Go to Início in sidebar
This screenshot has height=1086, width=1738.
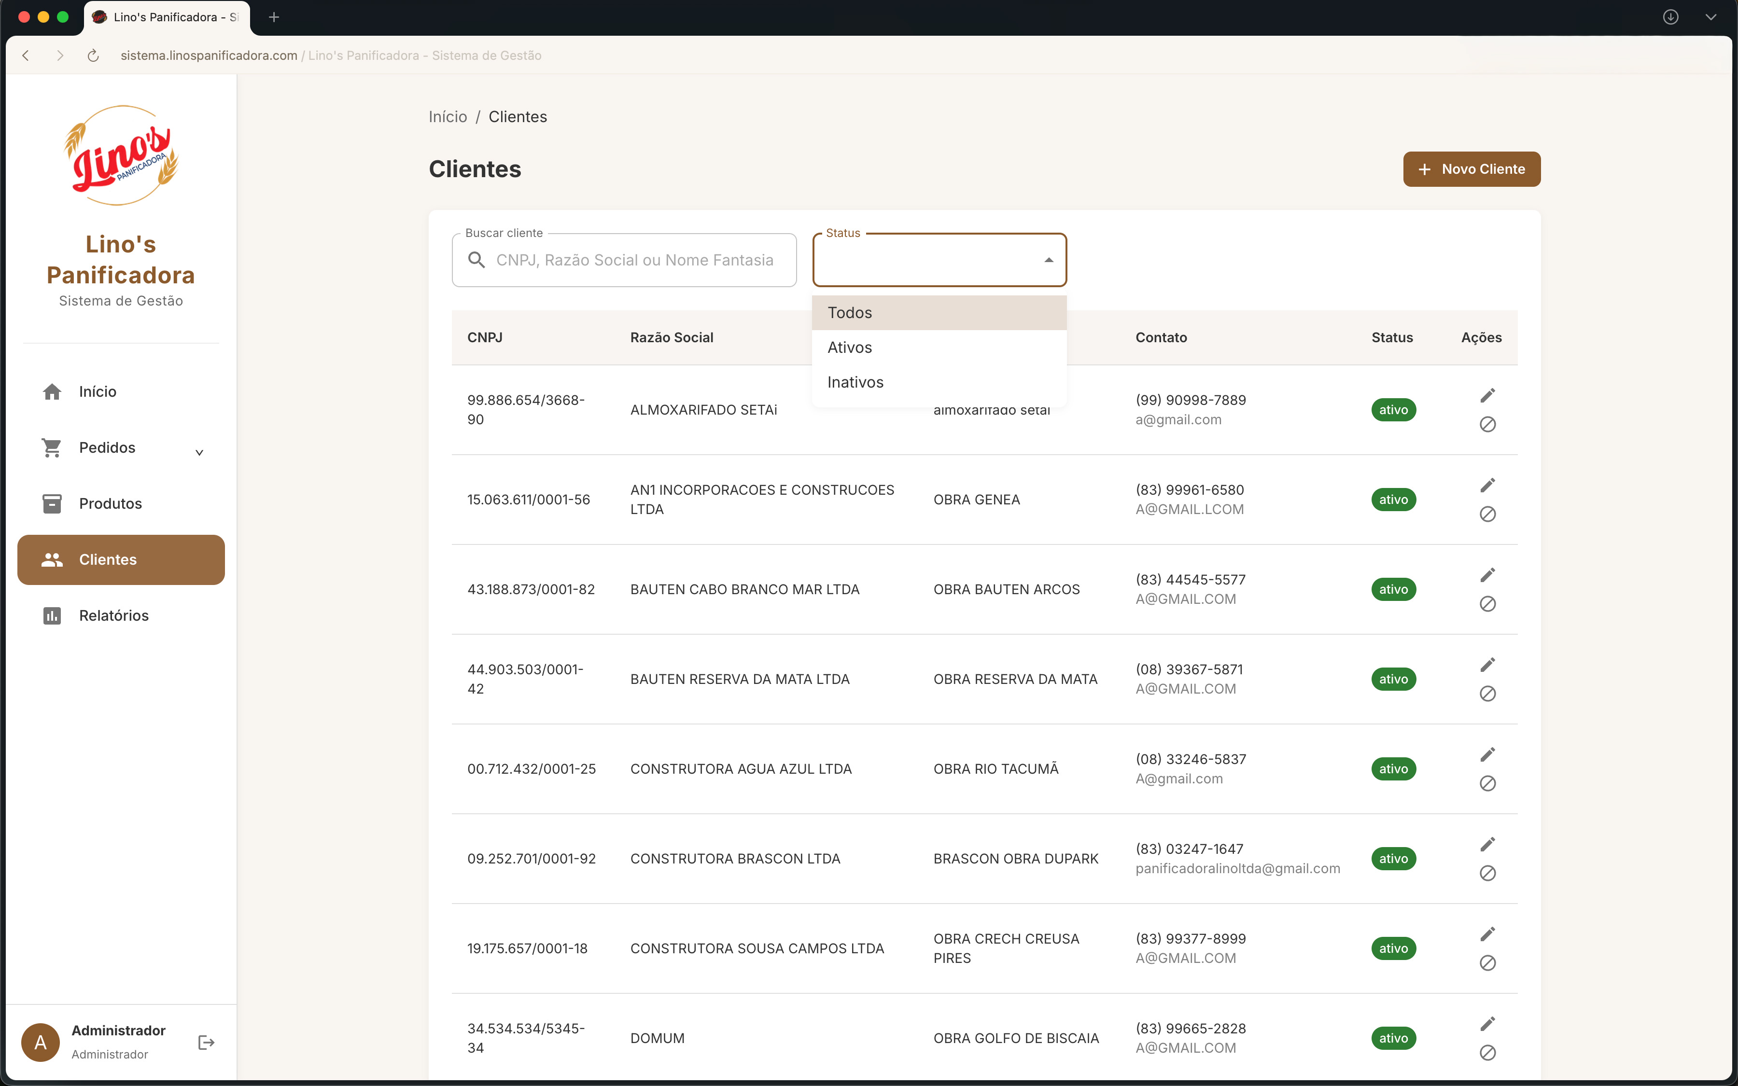pyautogui.click(x=121, y=391)
